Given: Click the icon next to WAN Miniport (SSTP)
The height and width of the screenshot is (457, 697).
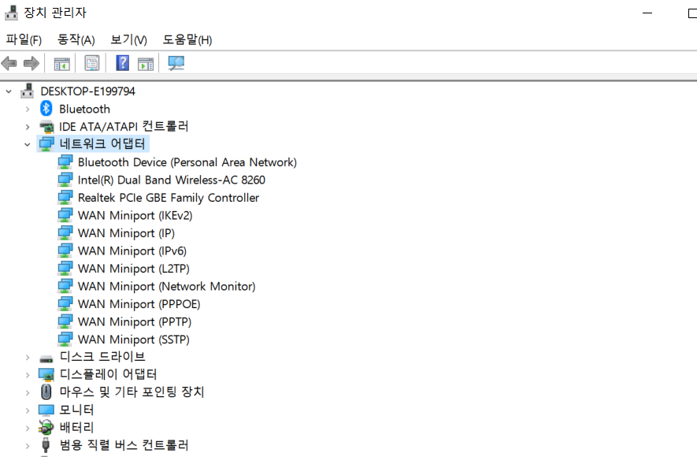Looking at the screenshot, I should 65,339.
